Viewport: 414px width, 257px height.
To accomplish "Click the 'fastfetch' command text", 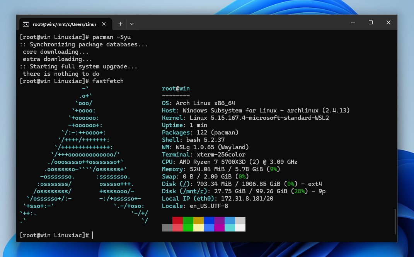I will 108,81.
